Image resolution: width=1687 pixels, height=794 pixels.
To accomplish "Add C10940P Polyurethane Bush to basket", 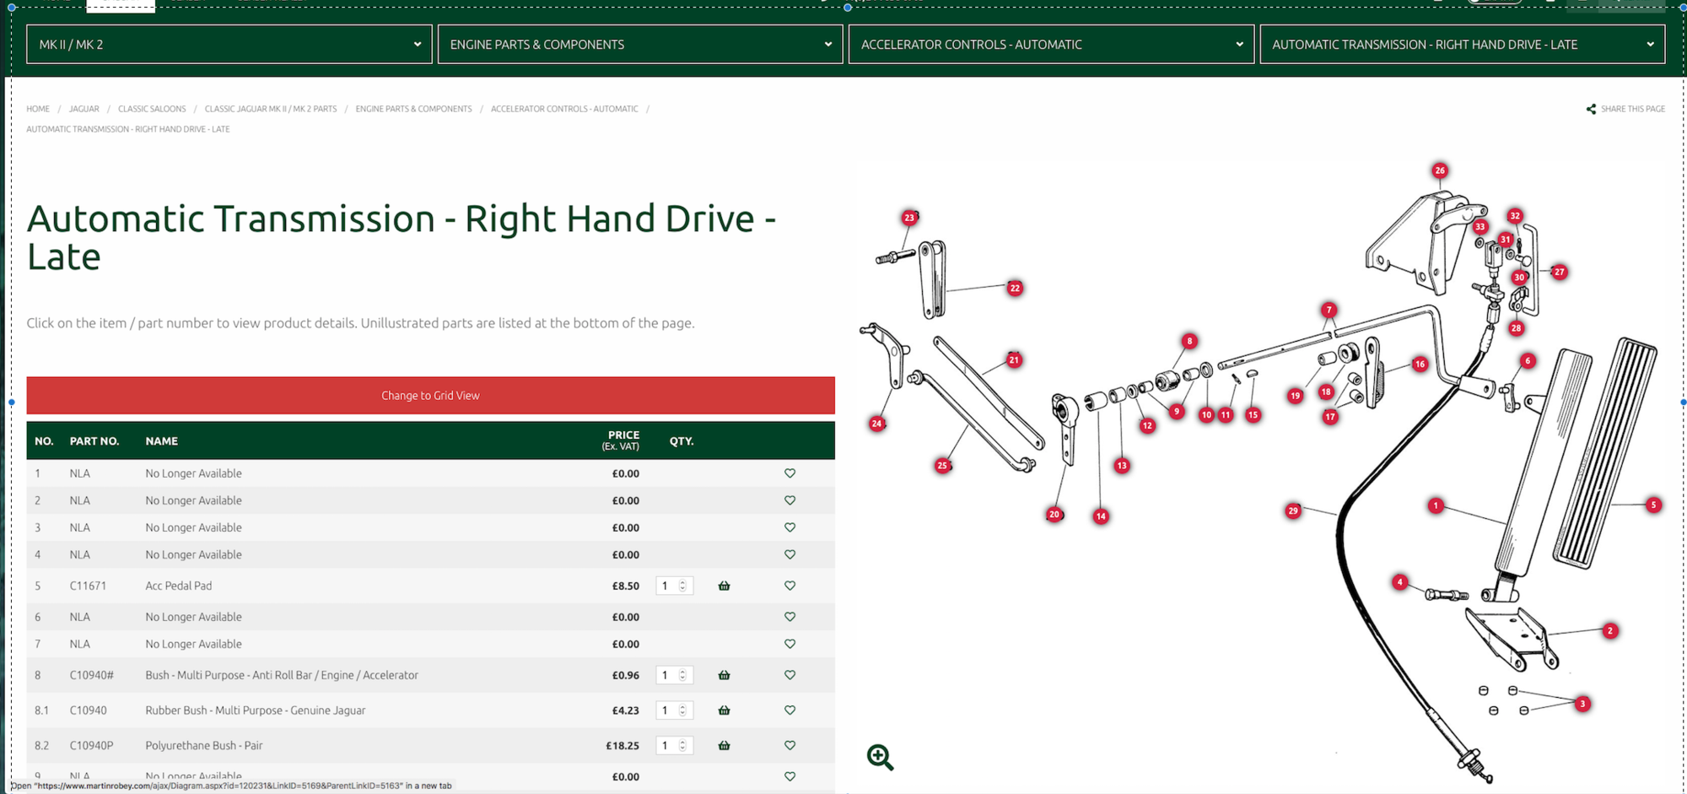I will tap(724, 746).
